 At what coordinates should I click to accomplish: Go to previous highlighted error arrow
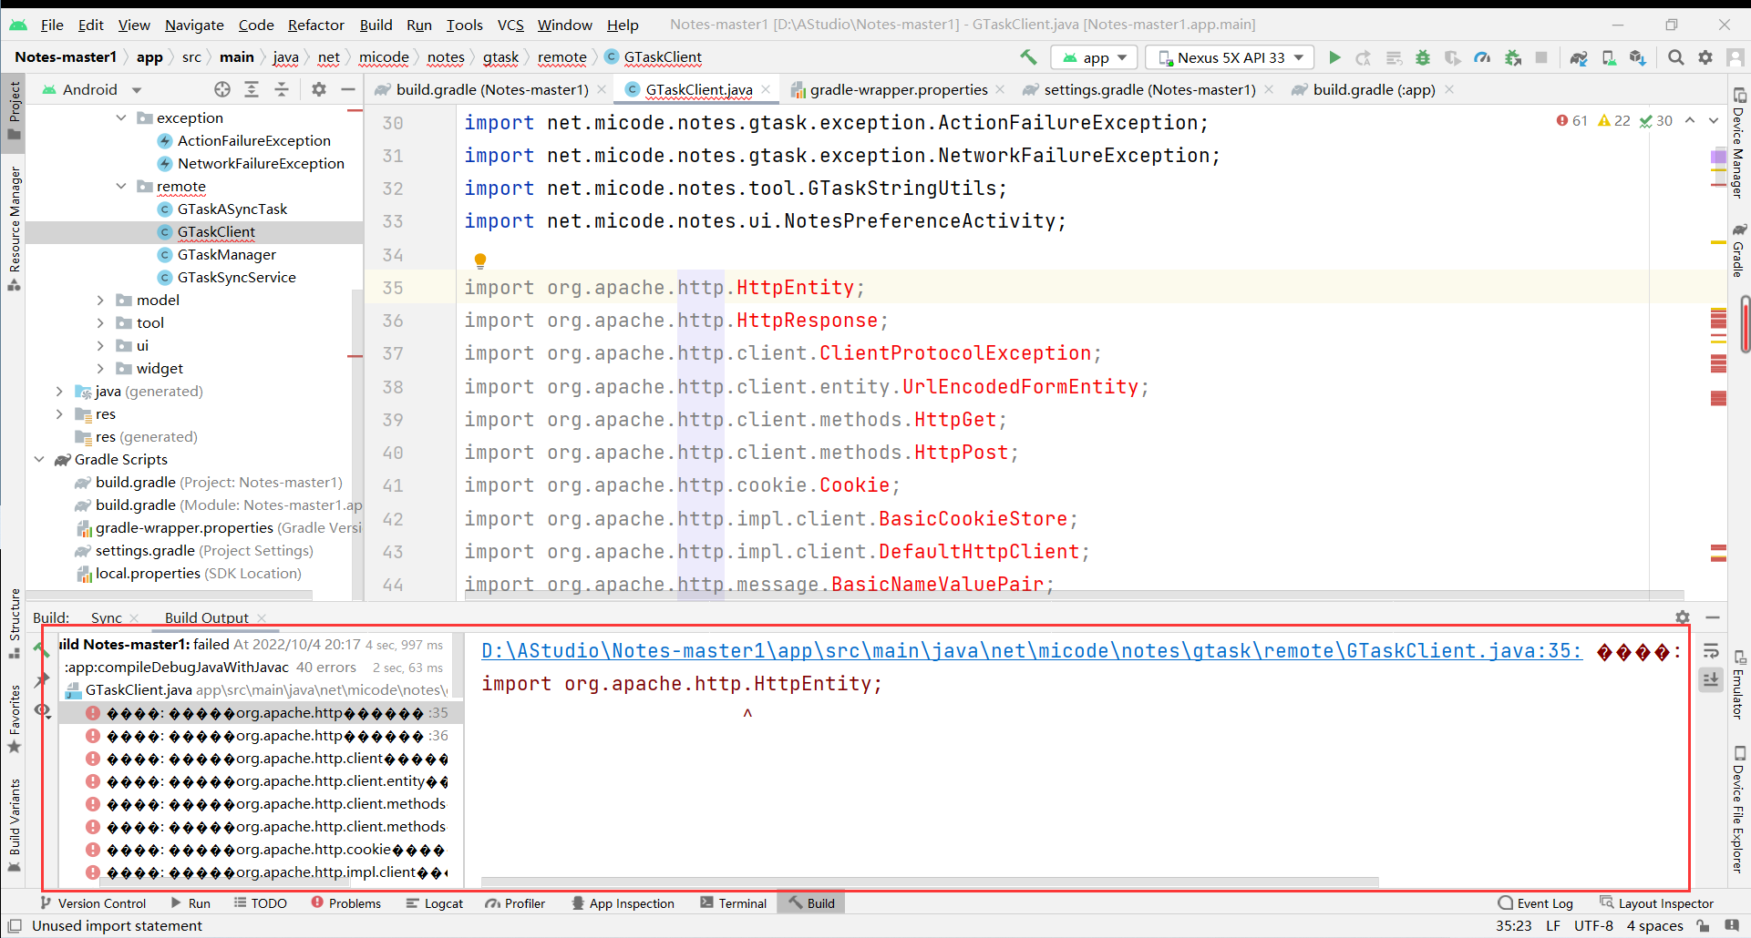coord(1690,120)
